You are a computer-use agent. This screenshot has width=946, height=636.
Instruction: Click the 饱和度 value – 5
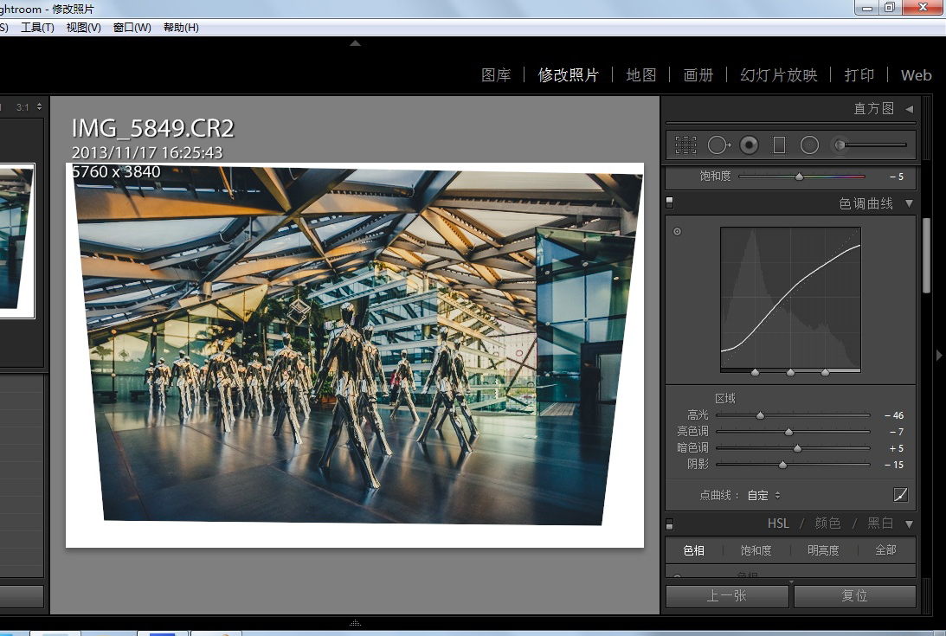point(897,177)
